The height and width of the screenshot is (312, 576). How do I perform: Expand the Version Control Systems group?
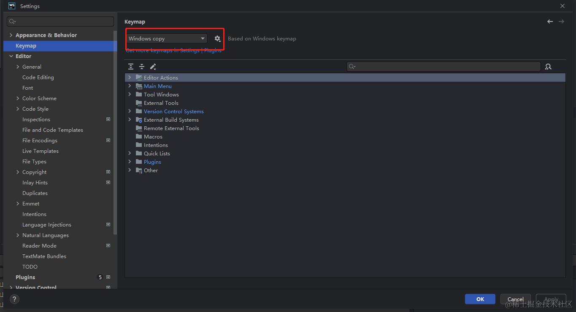point(130,111)
